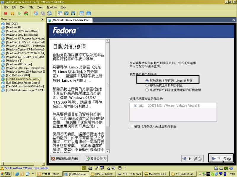Close the VM tab with X button
The width and height of the screenshot is (237, 177).
click(233, 20)
